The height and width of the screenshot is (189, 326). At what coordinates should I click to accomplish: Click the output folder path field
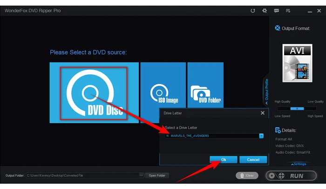[x=82, y=176]
